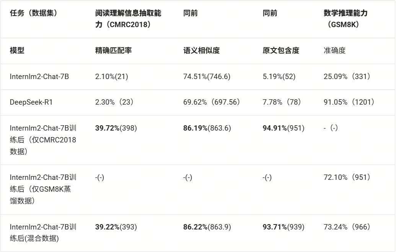Select the 精确匹配率 cell

coord(114,50)
